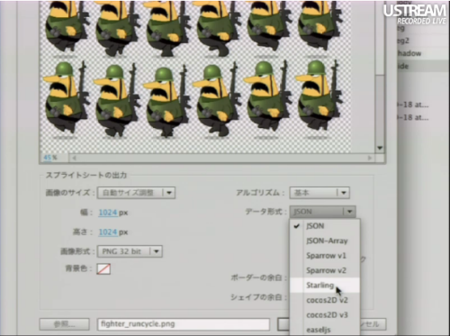The height and width of the screenshot is (336, 450).
Task: Collapse the JSON data format combo box
Action: (322, 212)
